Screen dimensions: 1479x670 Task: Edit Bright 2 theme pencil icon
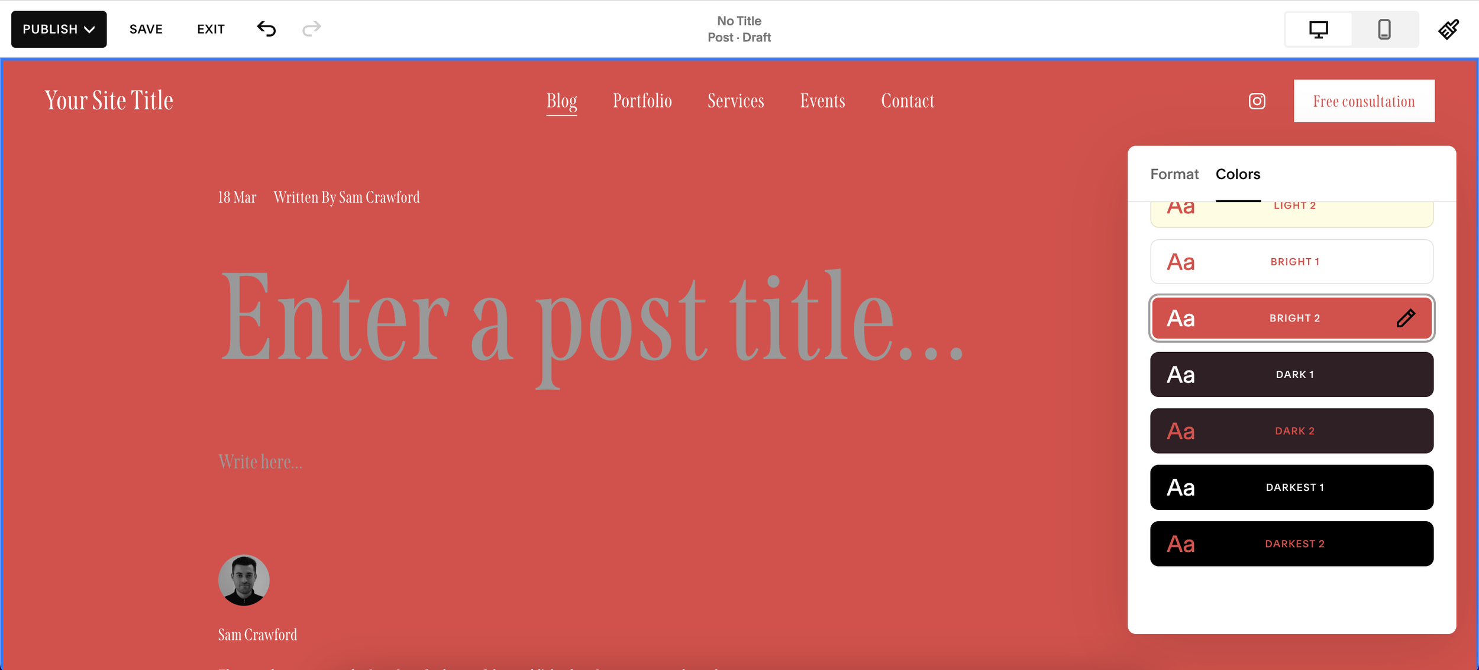[1406, 318]
